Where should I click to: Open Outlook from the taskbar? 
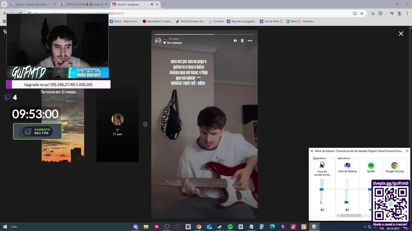point(209,227)
